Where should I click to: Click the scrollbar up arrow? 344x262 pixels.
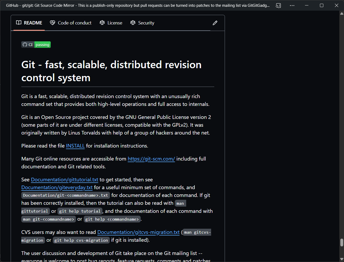click(x=342, y=14)
